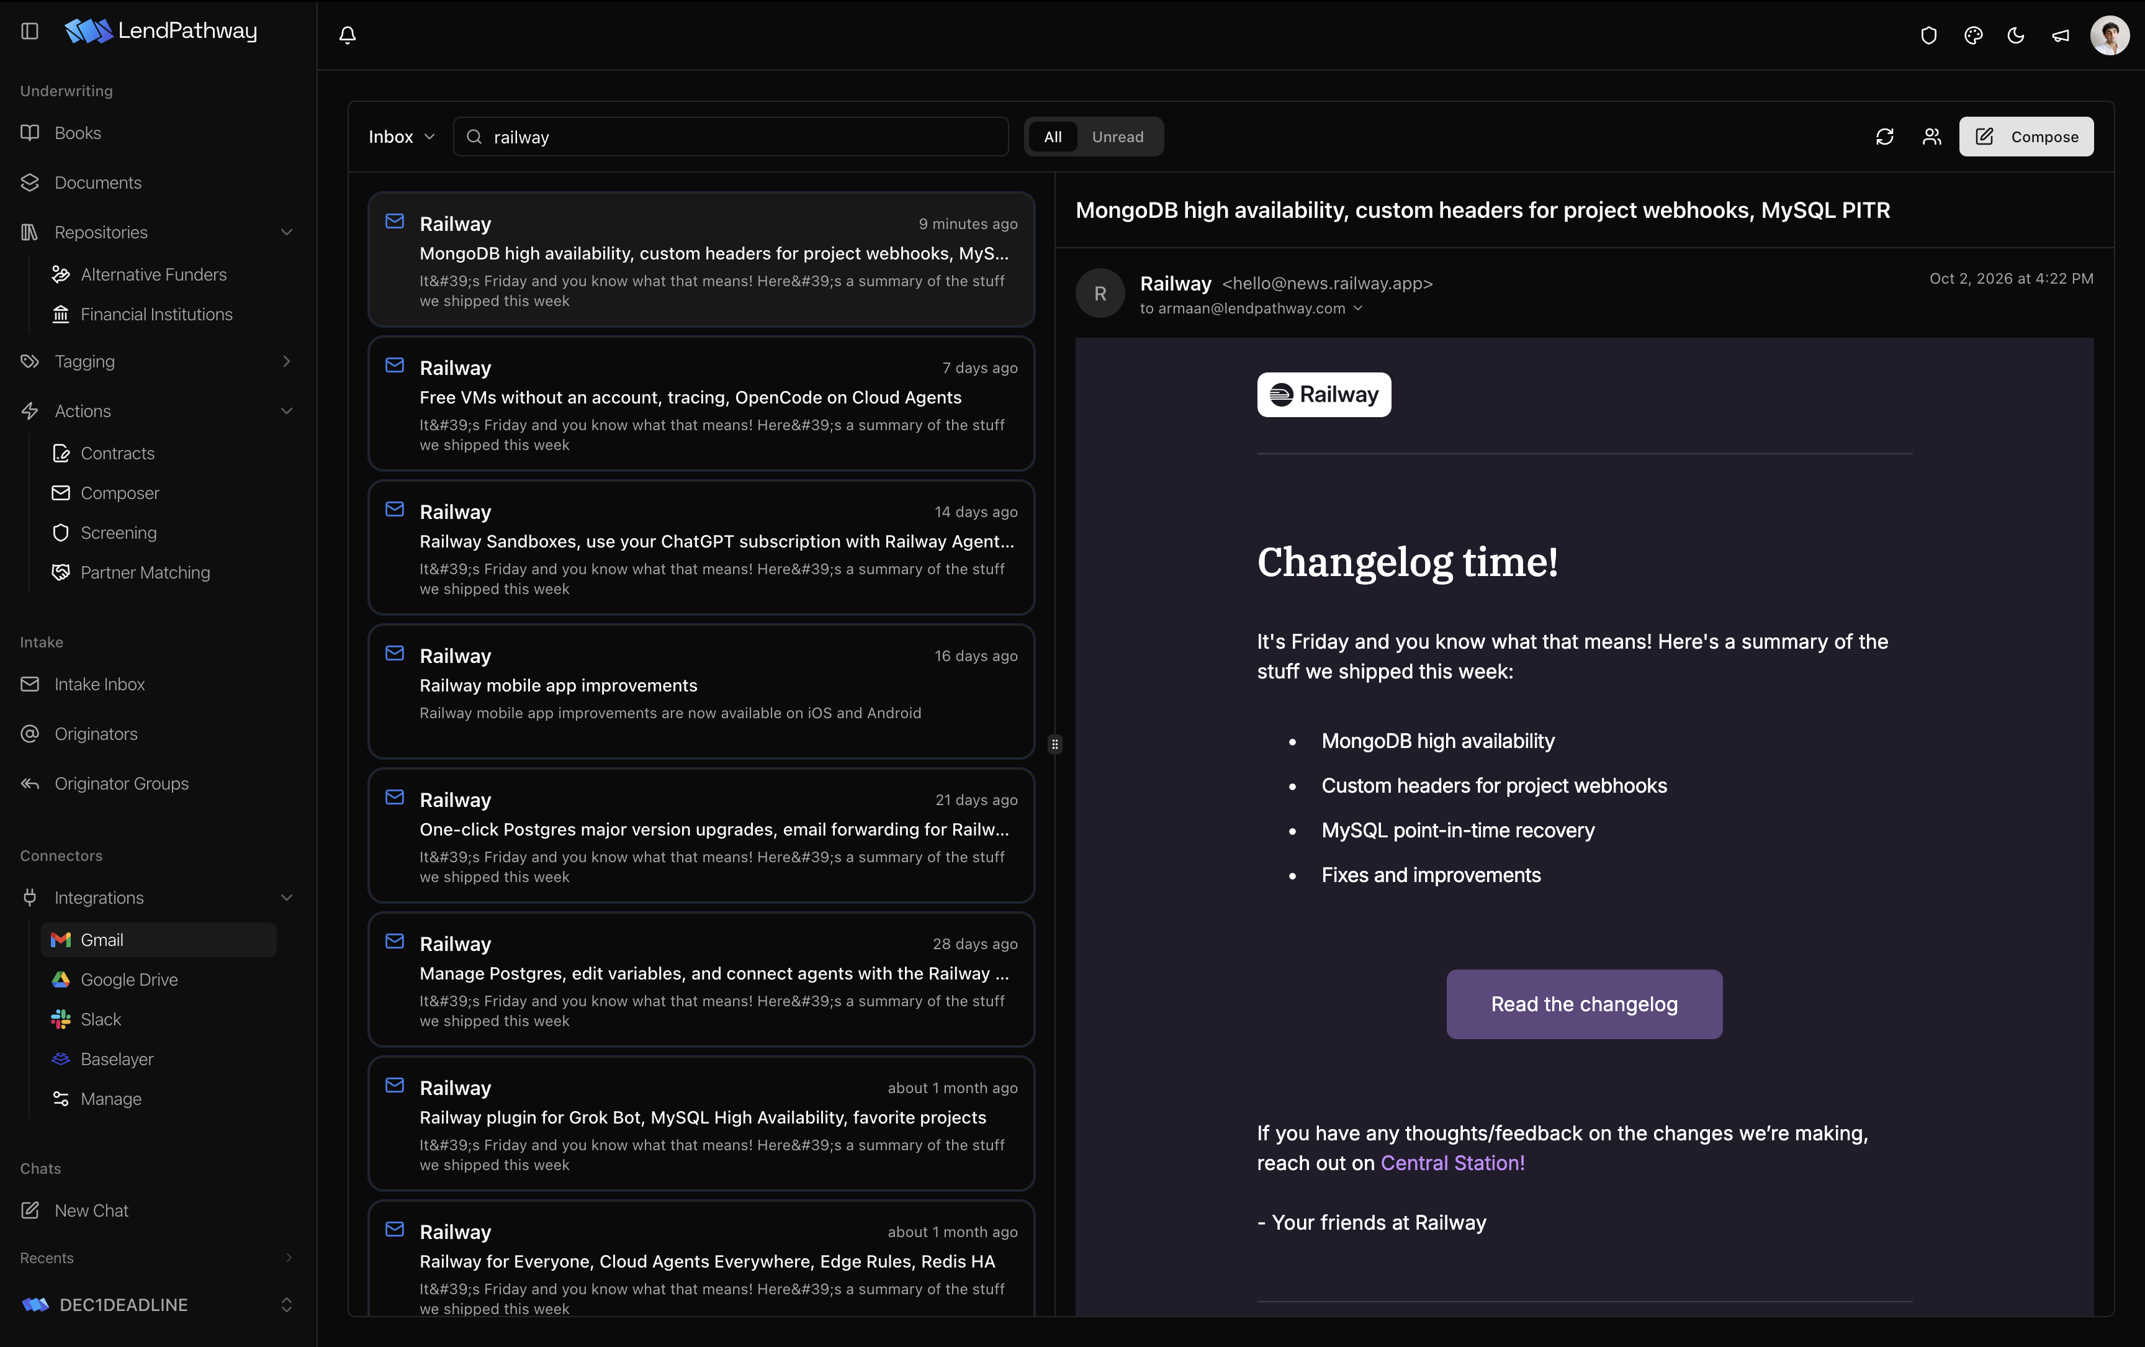Open the contacts people icon
Viewport: 2145px width, 1347px height.
tap(1931, 137)
